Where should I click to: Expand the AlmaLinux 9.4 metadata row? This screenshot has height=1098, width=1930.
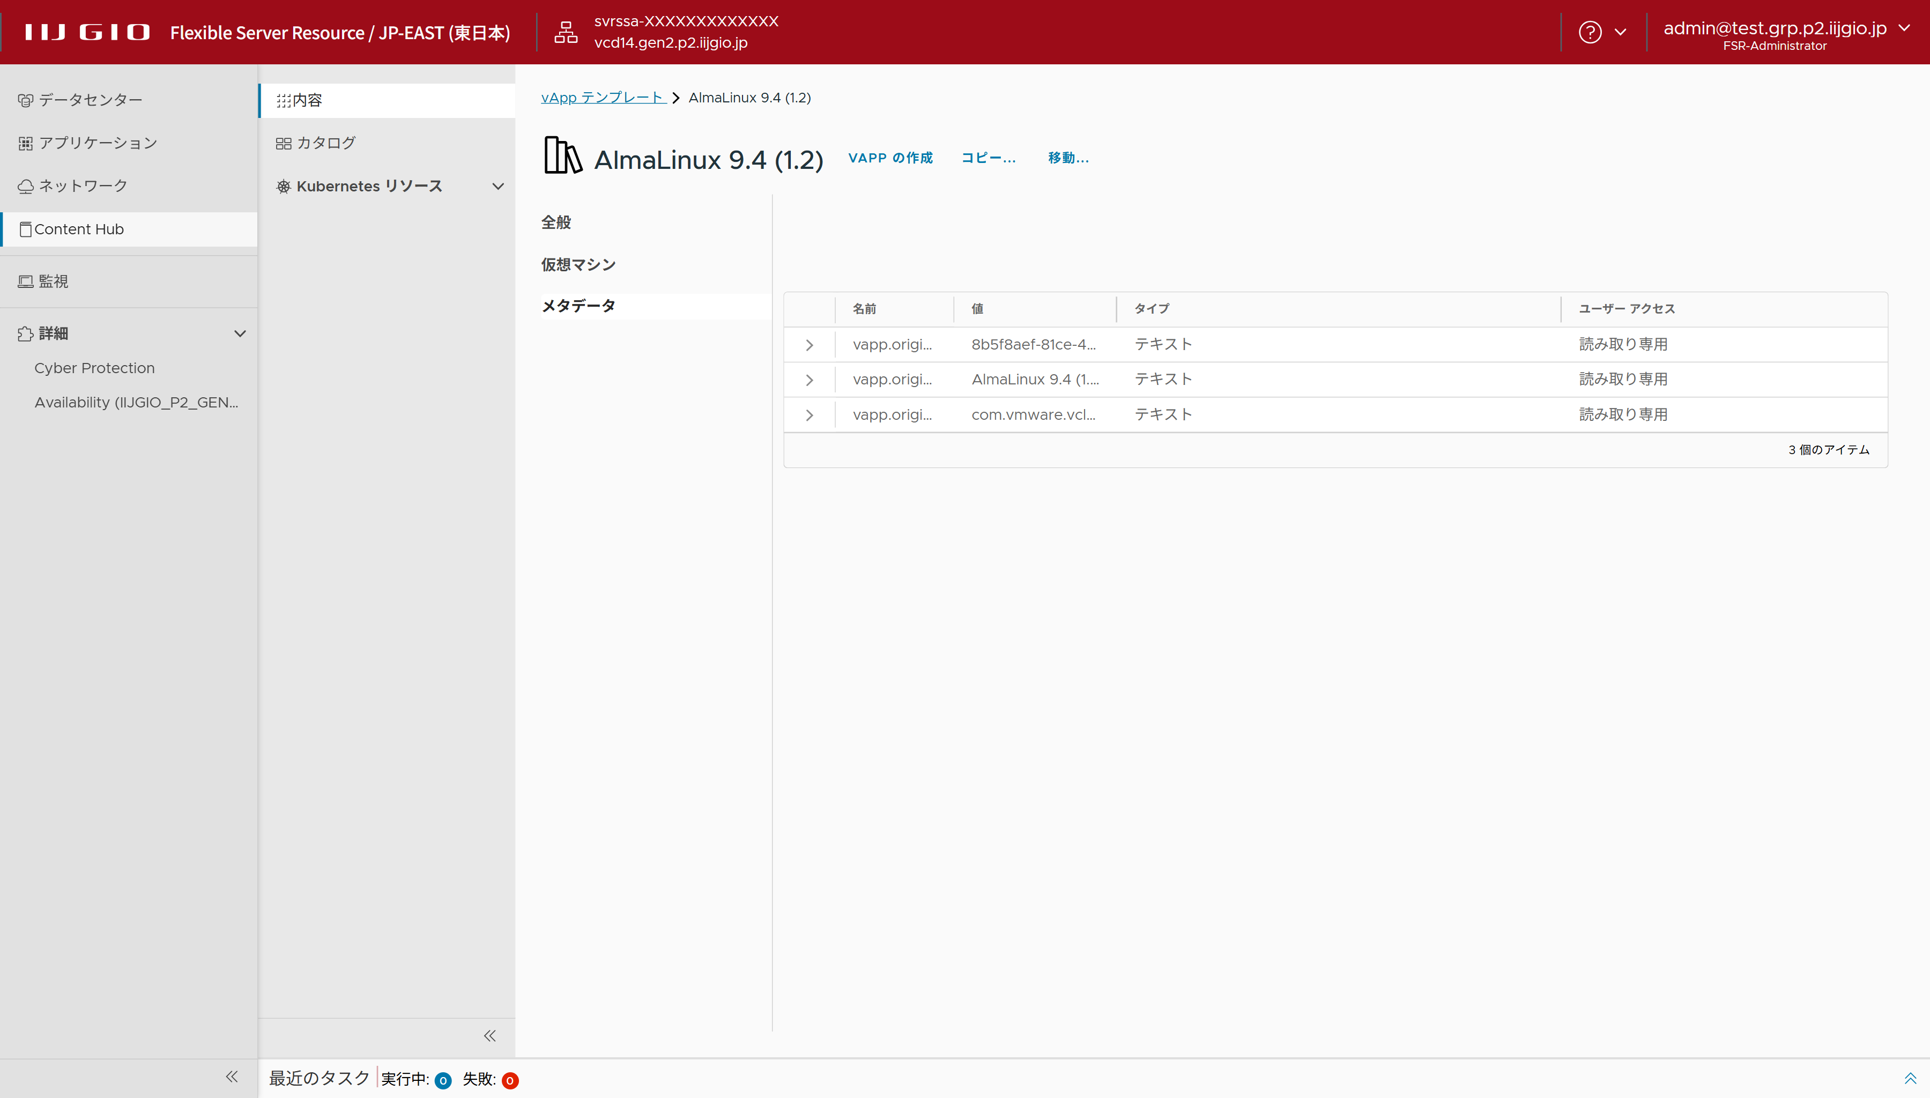click(809, 380)
